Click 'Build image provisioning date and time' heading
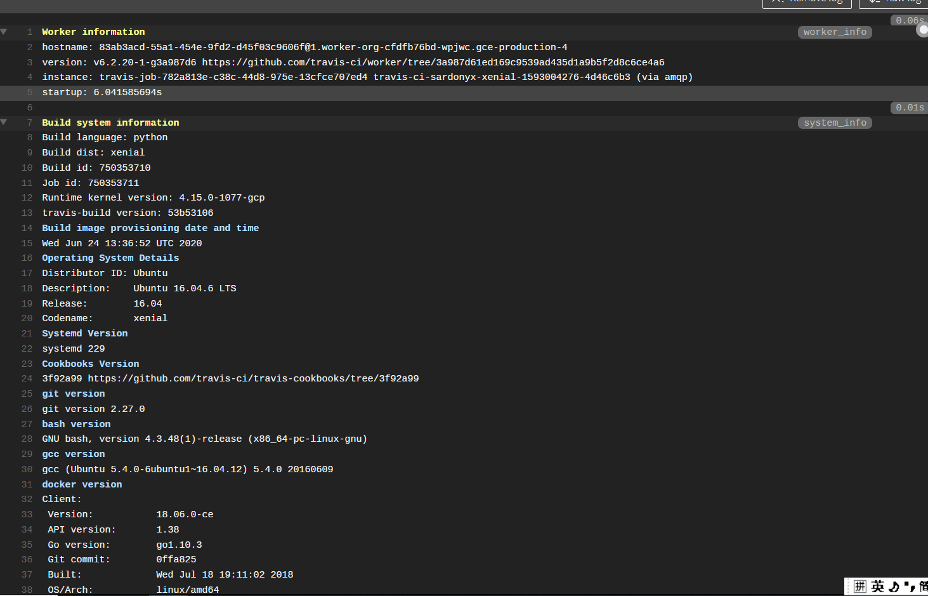928x596 pixels. point(150,228)
